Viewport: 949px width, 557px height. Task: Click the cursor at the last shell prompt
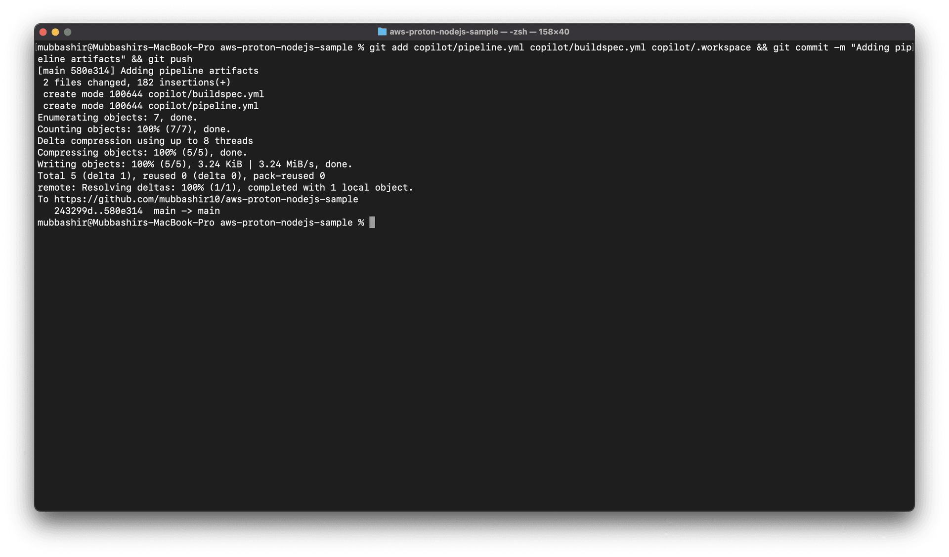[x=372, y=222]
